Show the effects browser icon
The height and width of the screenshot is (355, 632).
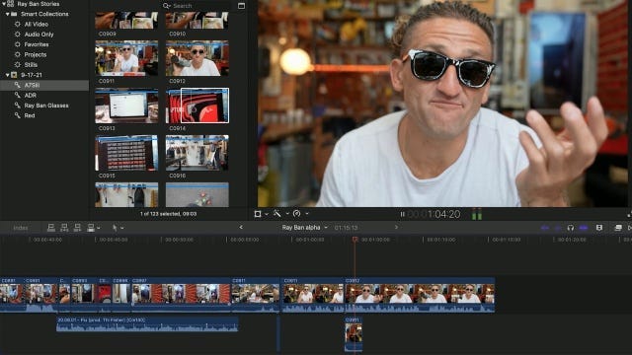pos(618,228)
